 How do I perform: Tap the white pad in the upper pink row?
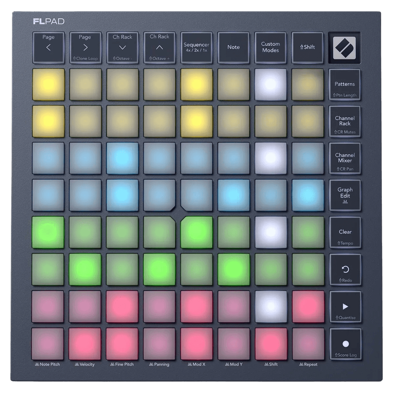click(x=271, y=306)
